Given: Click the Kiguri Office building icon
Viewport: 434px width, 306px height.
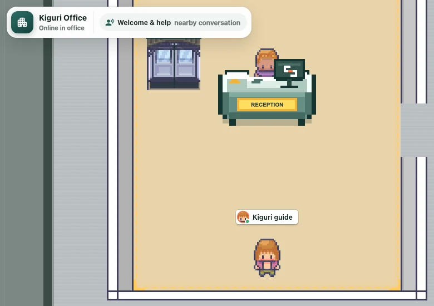Looking at the screenshot, I should (22, 22).
